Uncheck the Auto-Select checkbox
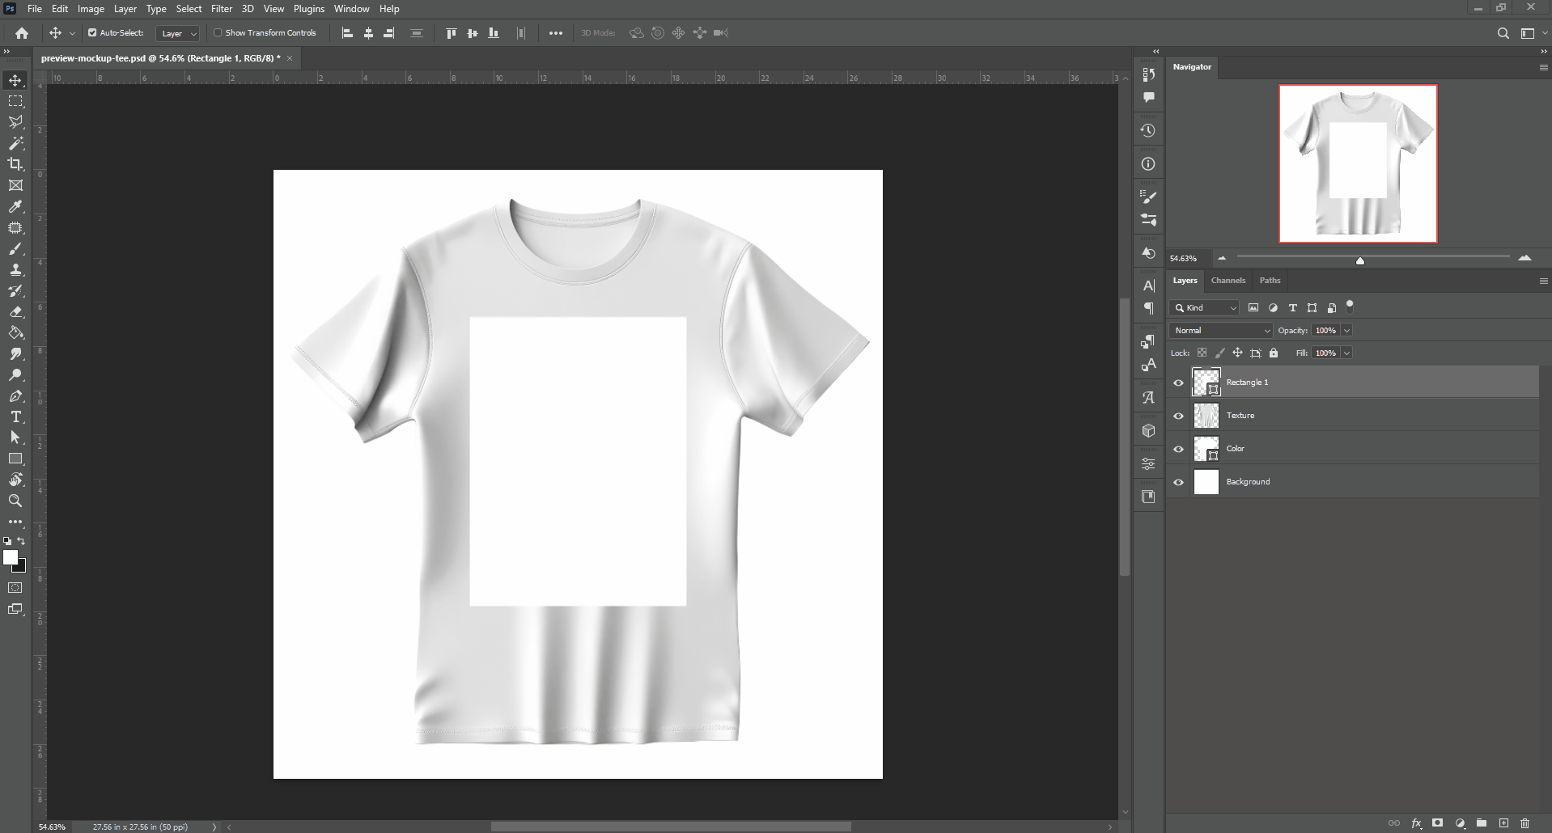Image resolution: width=1552 pixels, height=833 pixels. tap(92, 33)
